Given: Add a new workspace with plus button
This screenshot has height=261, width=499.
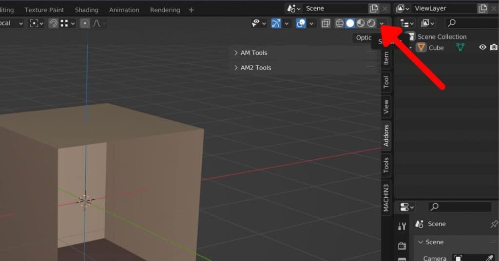Looking at the screenshot, I should point(191,10).
